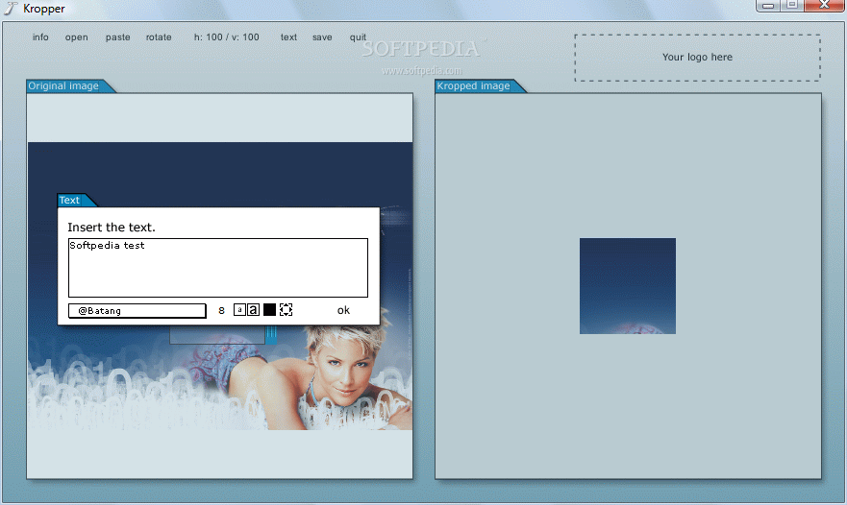
Task: Decrease font size with small 'a' icon
Action: [x=239, y=310]
